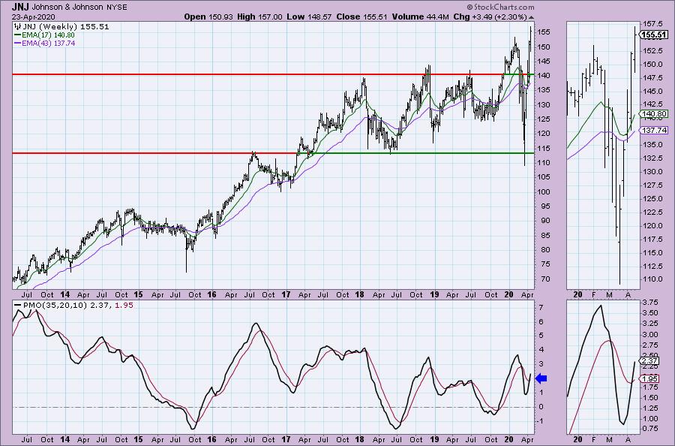Click the -1 label on PMO axis
675x446 pixels.
(541, 421)
